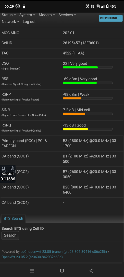
Task: Open the Services dropdown menu
Action: click(x=67, y=15)
